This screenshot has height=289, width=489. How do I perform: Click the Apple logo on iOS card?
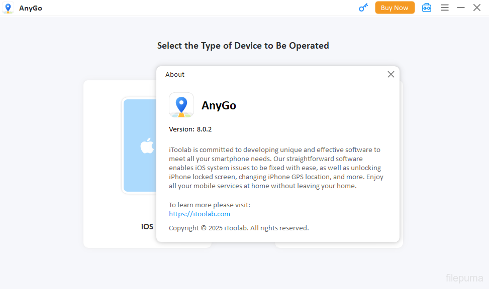pos(146,146)
